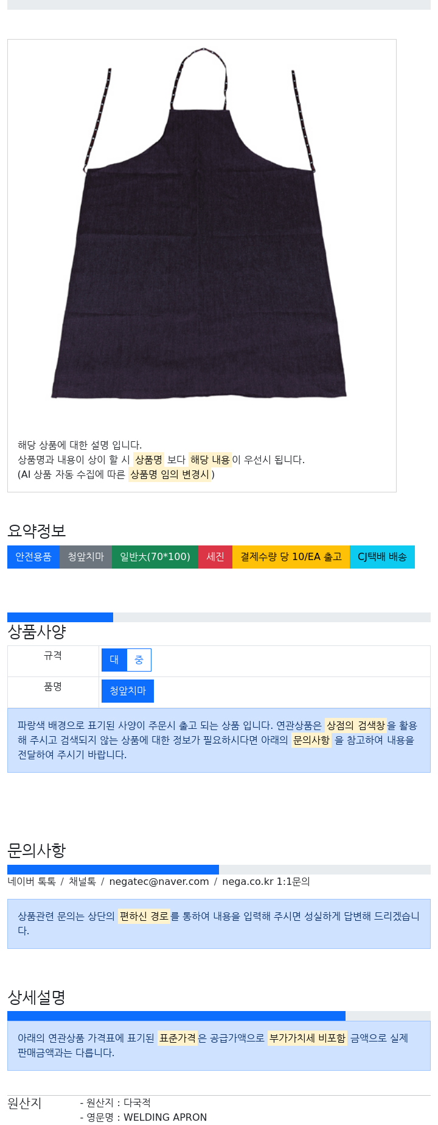Choose the 중 size option

click(x=139, y=660)
